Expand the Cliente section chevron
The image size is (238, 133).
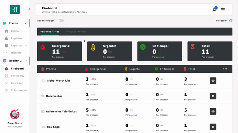click(25, 23)
